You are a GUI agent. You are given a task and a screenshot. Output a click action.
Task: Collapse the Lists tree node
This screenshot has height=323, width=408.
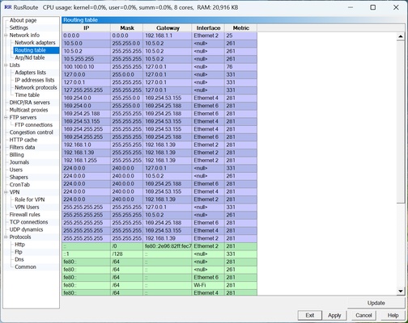(x=6, y=65)
